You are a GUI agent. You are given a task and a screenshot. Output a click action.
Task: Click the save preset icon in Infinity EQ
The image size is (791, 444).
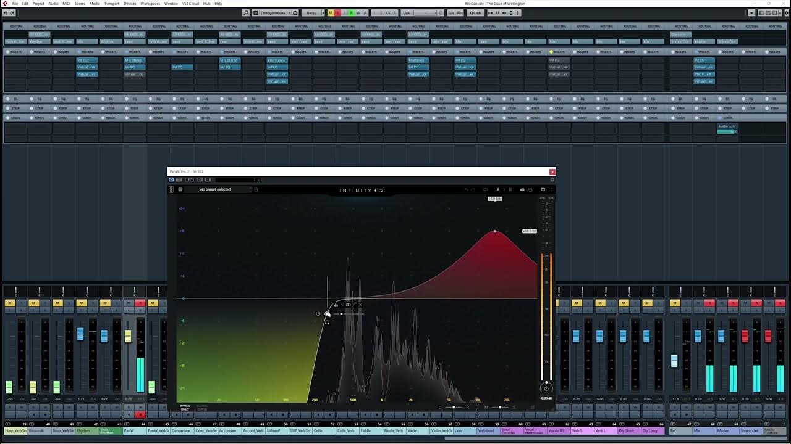[256, 189]
